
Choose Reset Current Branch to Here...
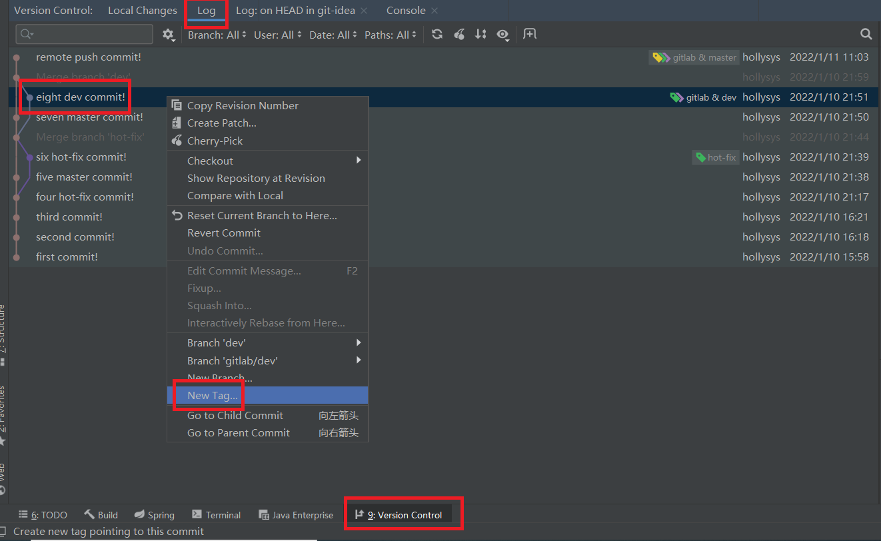(267, 215)
